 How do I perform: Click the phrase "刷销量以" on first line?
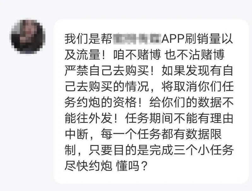209,39
